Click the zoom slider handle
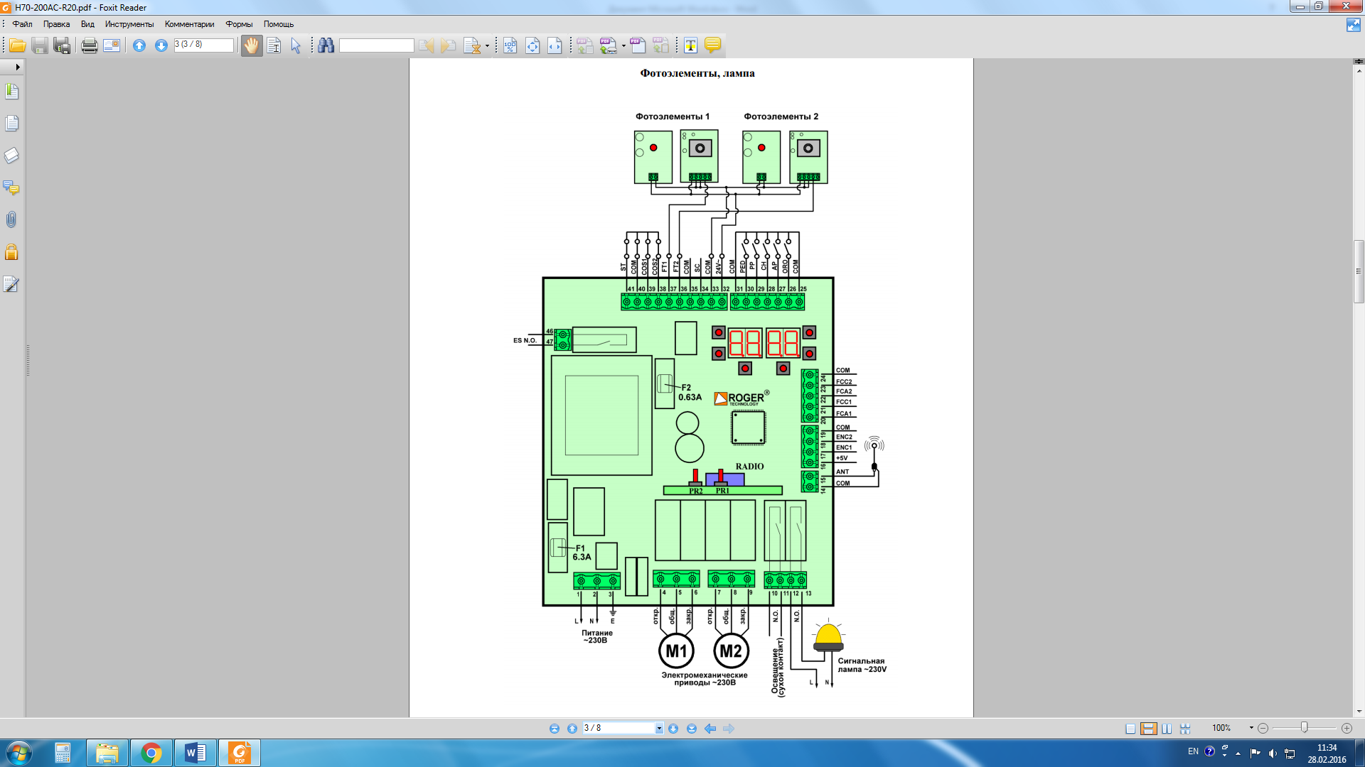 pos(1304,728)
